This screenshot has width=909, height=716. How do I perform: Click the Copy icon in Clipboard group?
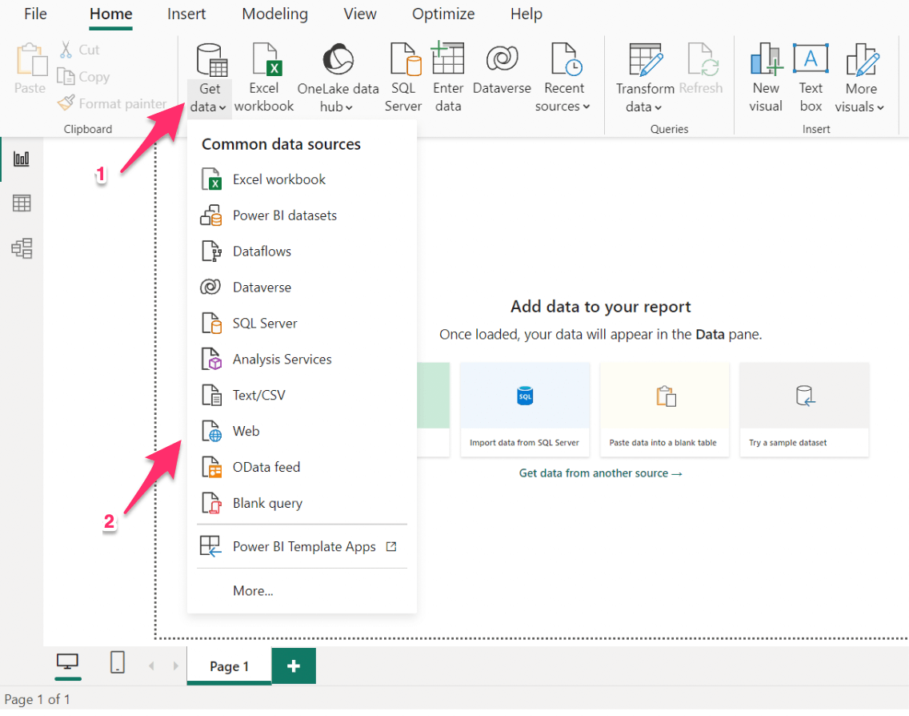coord(66,76)
